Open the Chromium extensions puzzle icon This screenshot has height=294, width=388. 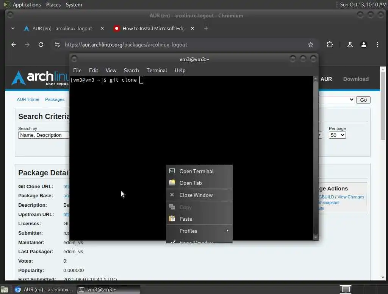tap(330, 45)
